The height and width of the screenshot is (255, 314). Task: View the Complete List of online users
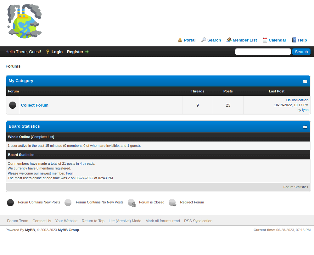pos(42,137)
